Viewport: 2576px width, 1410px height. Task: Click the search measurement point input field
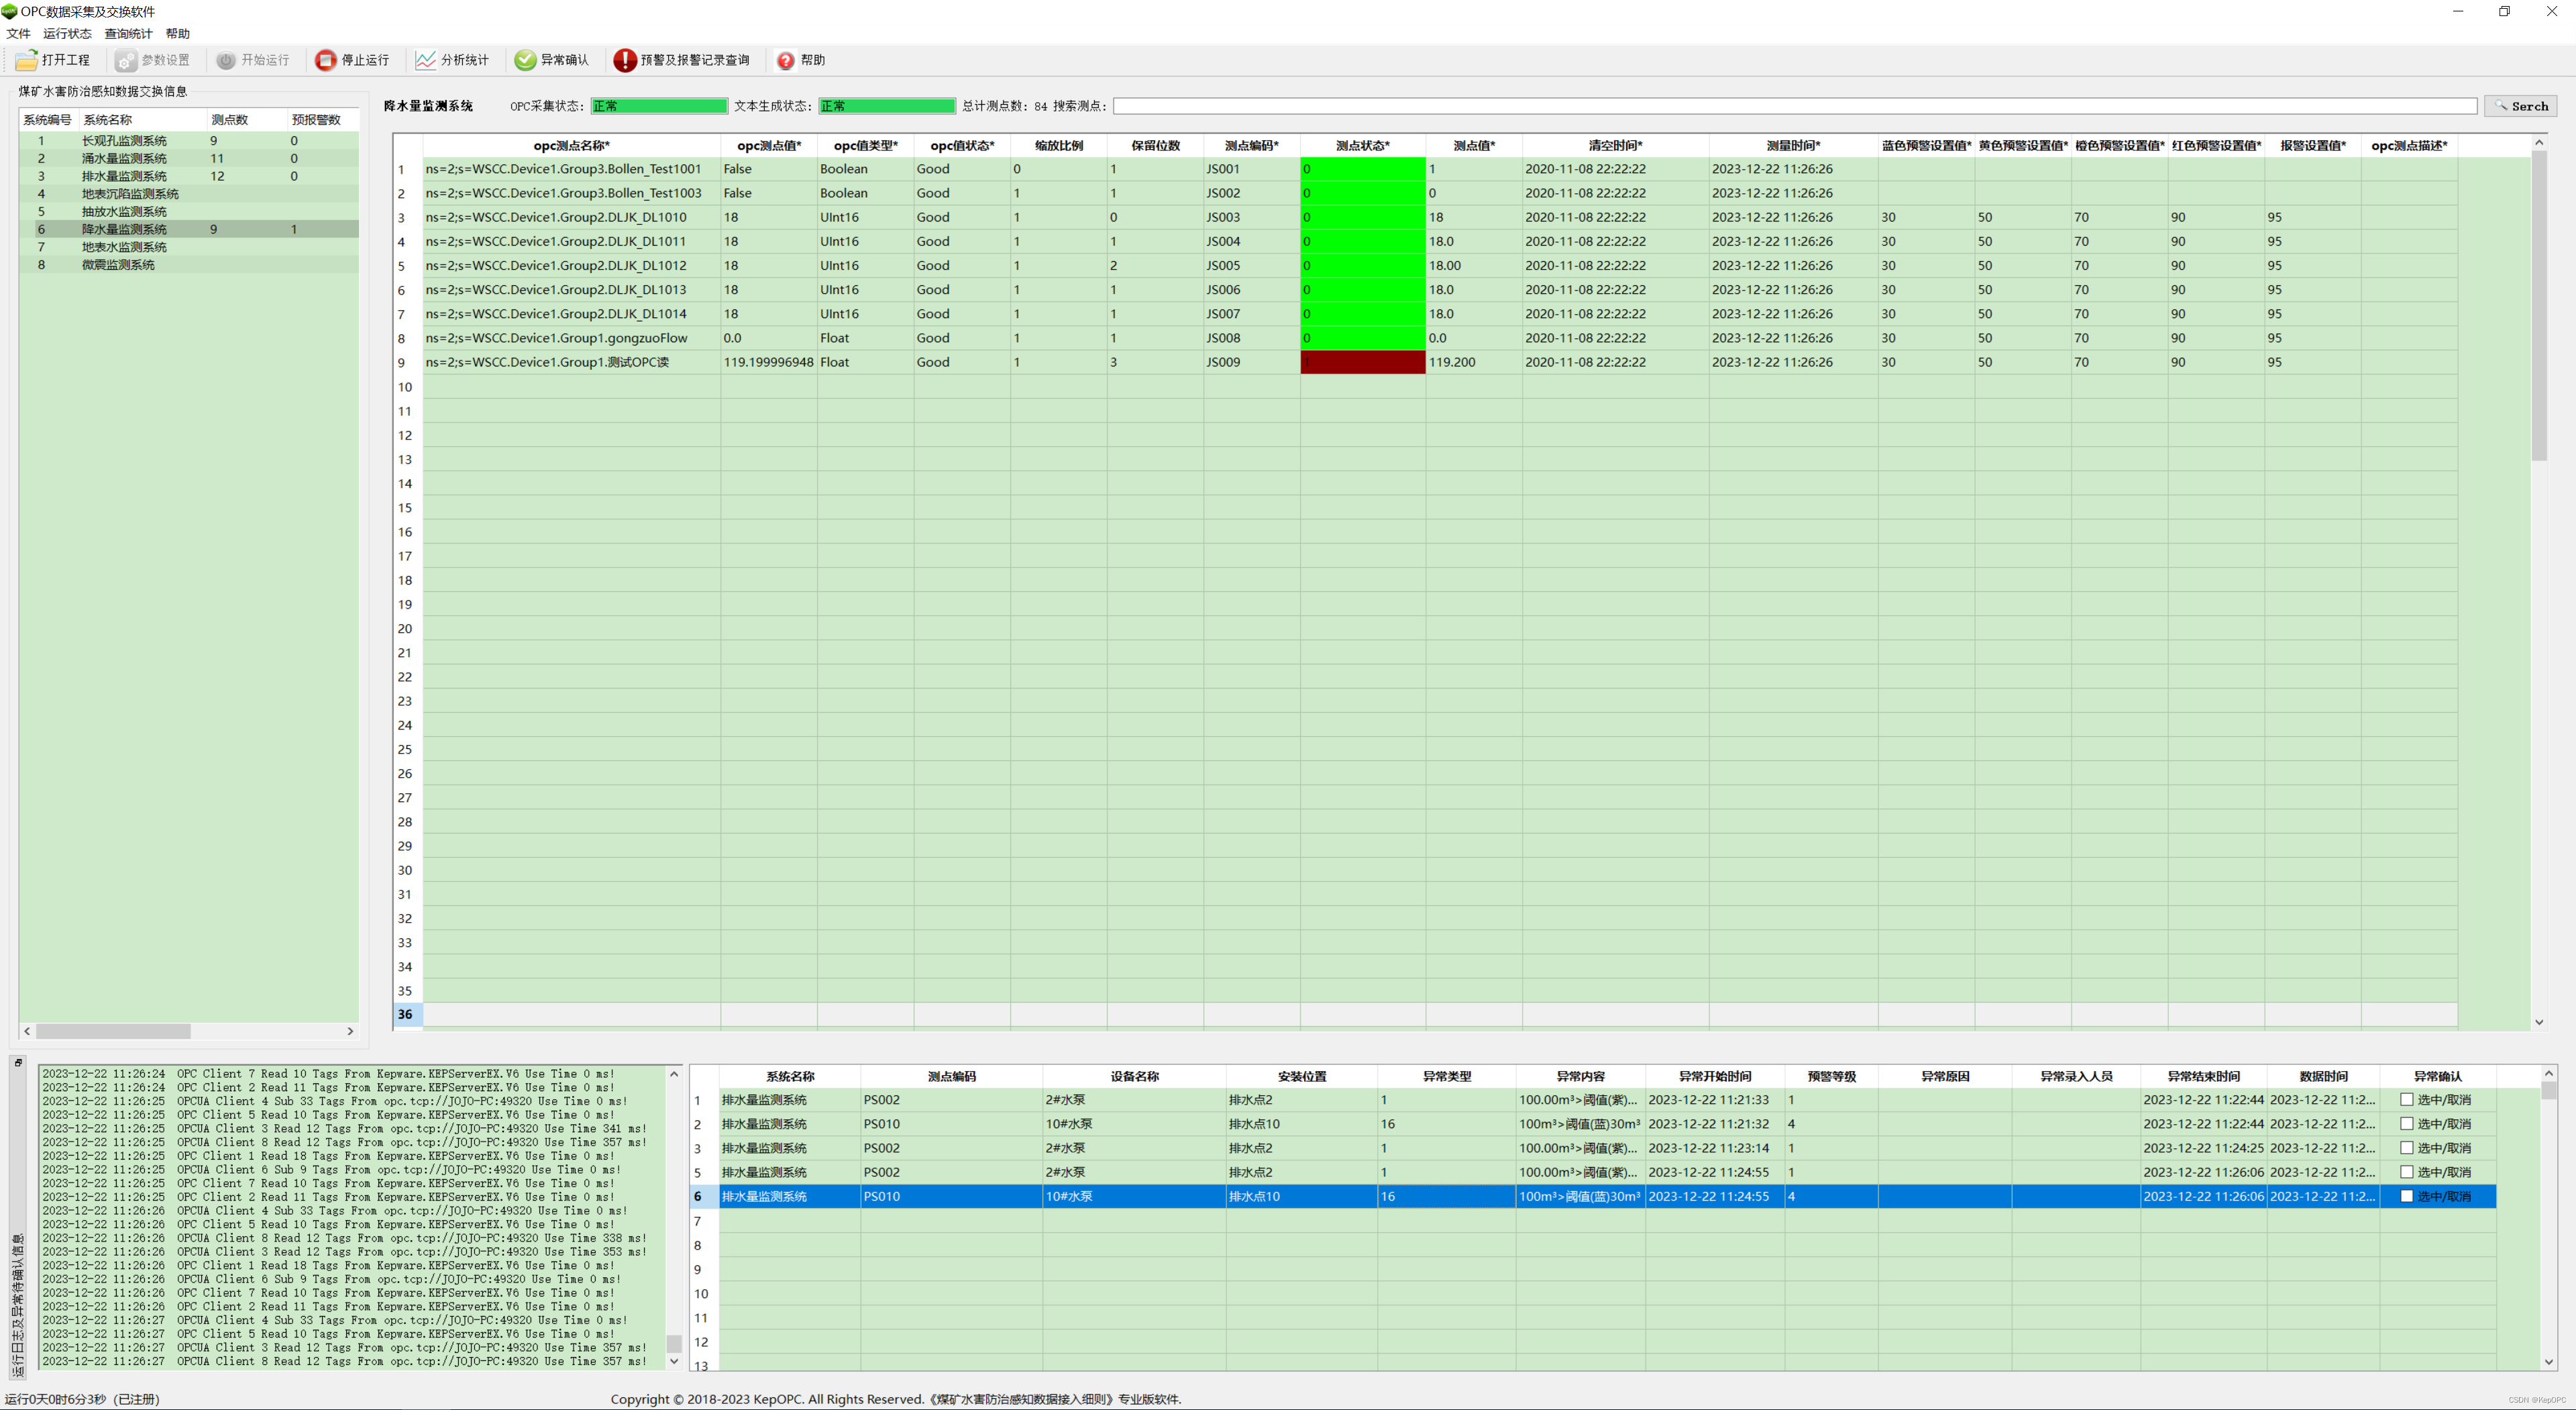coord(1794,106)
